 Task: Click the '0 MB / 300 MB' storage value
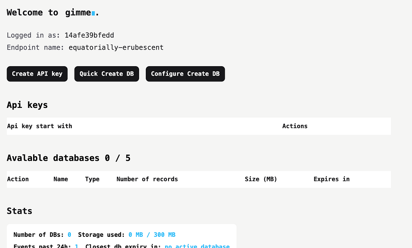[152, 235]
